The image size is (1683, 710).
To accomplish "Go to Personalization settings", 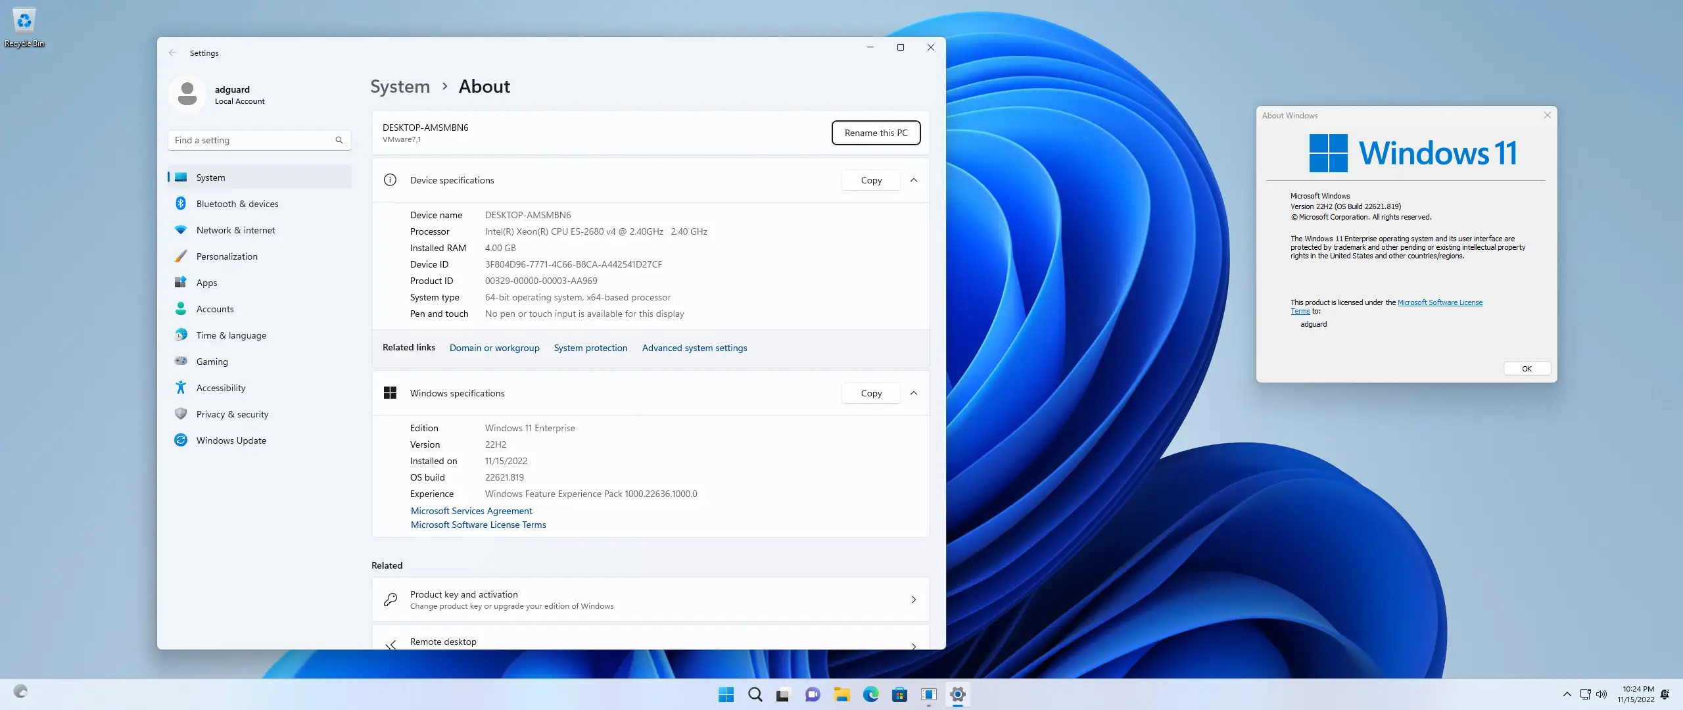I will click(x=227, y=256).
